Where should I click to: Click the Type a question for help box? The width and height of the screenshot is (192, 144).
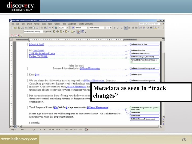point(150,24)
